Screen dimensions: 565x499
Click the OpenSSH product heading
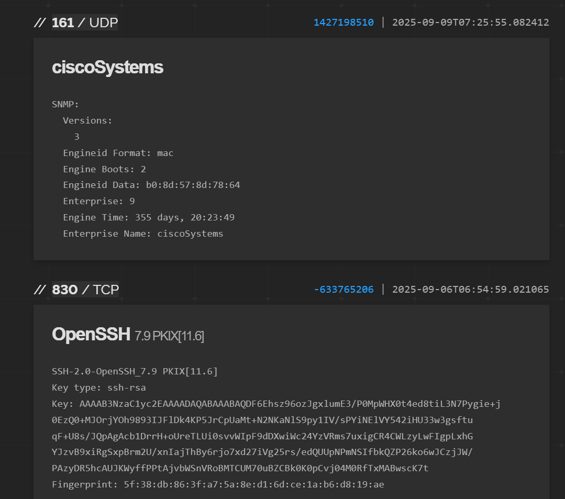point(91,334)
